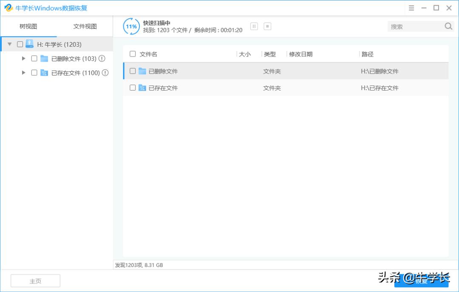
Task: Pause the quick scan
Action: coord(254,26)
